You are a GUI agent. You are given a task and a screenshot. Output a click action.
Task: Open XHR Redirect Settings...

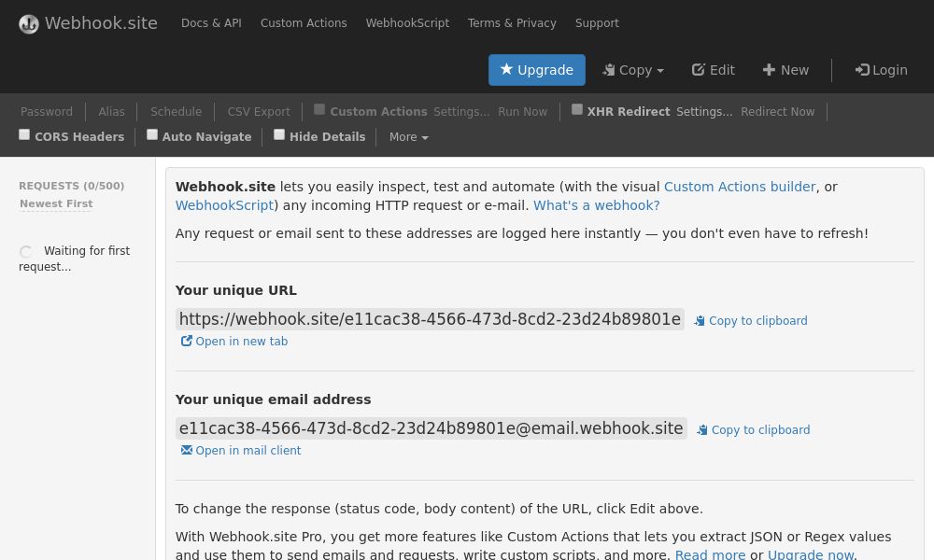coord(704,112)
